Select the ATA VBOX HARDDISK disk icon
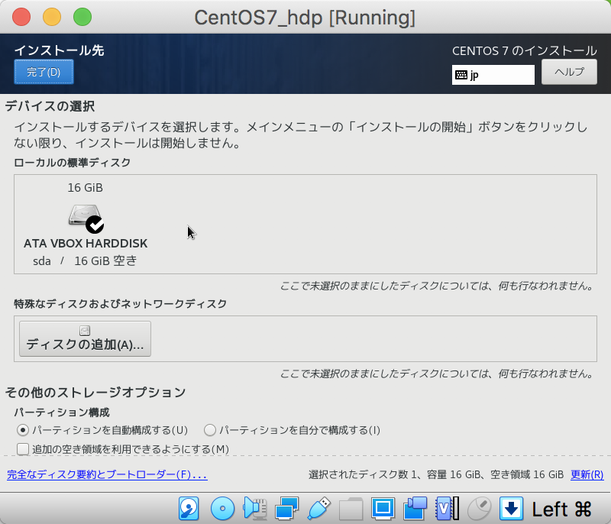Viewport: 611px width, 524px height. click(86, 218)
